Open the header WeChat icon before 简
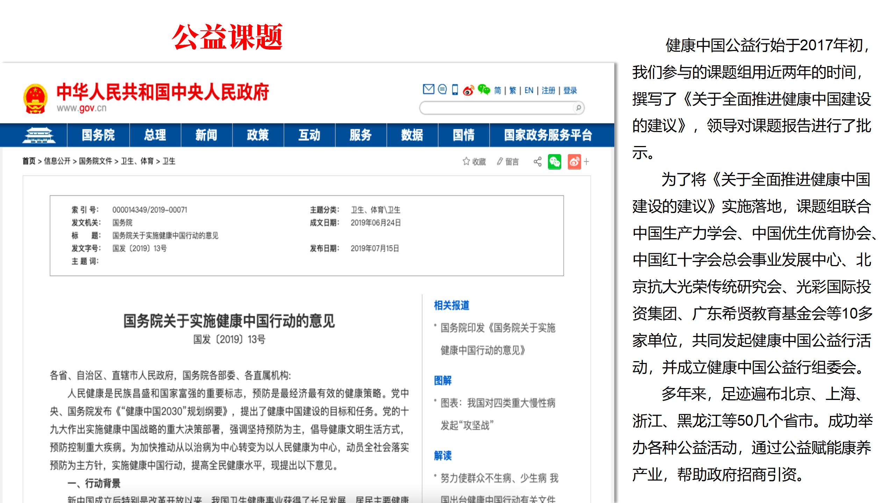Viewport: 895px width, 503px height. (x=484, y=90)
